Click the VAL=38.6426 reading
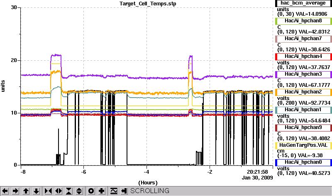Viewport: 332px width, 196px height. pos(314,50)
